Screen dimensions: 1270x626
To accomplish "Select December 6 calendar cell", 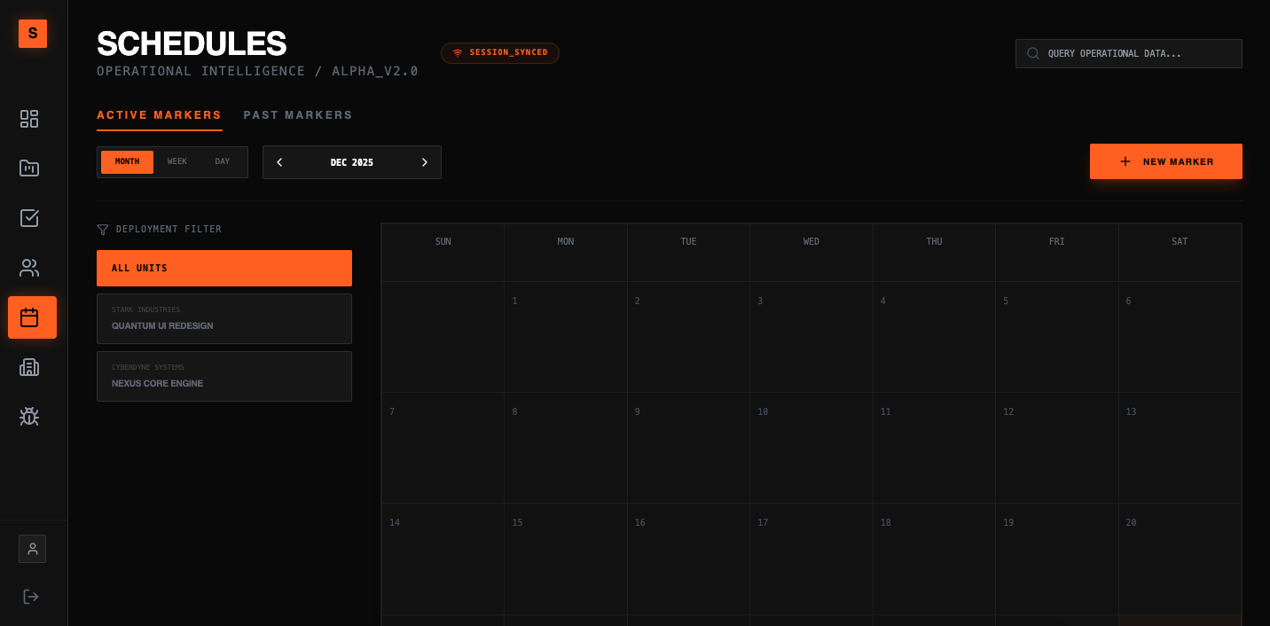I will click(1180, 337).
